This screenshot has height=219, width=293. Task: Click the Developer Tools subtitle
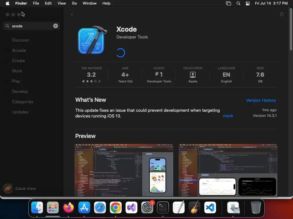pos(132,37)
